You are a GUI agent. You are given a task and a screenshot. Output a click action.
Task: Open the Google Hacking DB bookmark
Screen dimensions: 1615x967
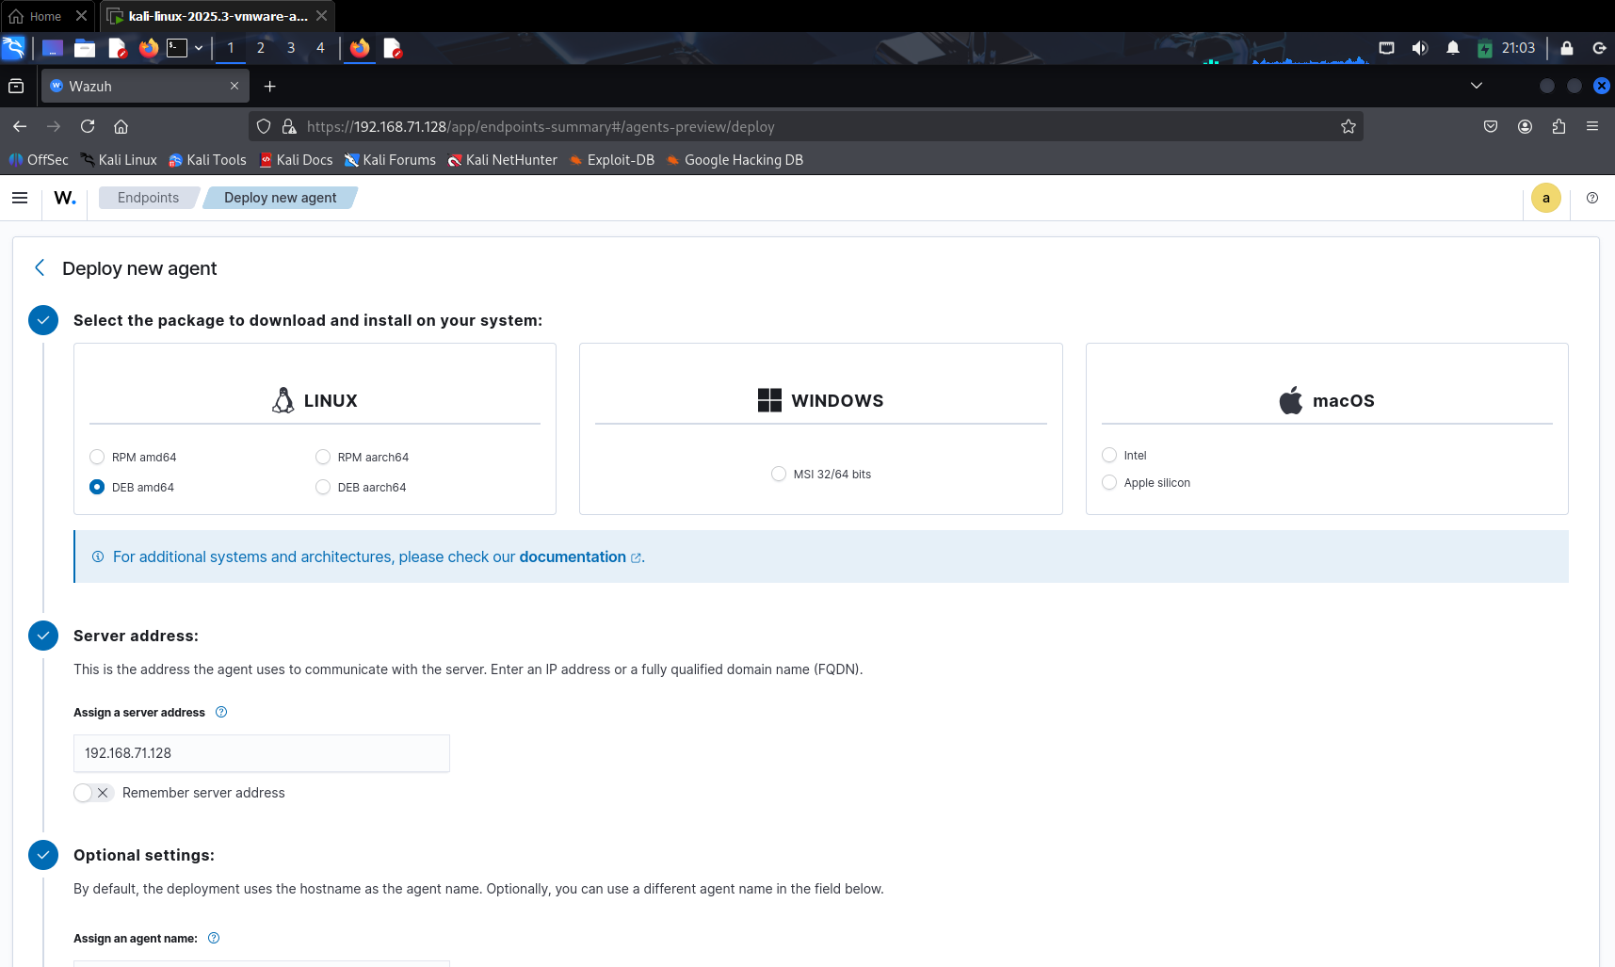pyautogui.click(x=735, y=160)
